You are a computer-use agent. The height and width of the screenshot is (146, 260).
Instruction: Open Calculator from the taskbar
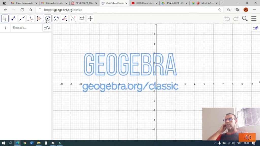46,143
